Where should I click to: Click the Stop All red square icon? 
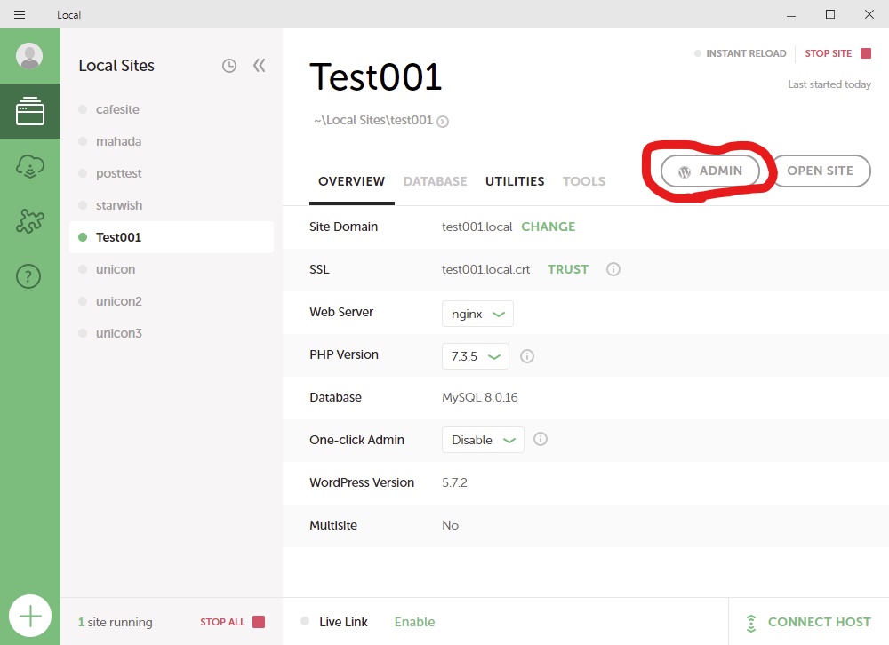click(x=259, y=622)
